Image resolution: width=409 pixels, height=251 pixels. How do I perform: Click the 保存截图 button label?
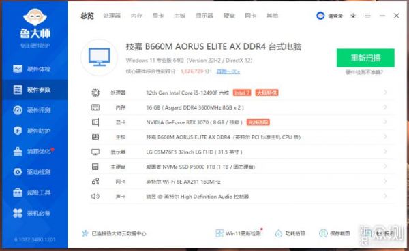coord(340,233)
